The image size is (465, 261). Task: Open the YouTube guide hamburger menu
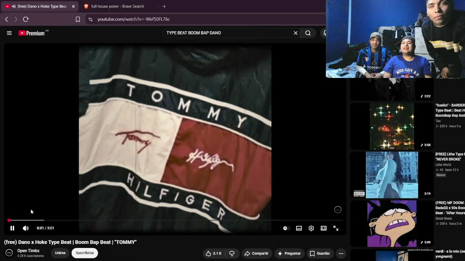click(x=9, y=33)
